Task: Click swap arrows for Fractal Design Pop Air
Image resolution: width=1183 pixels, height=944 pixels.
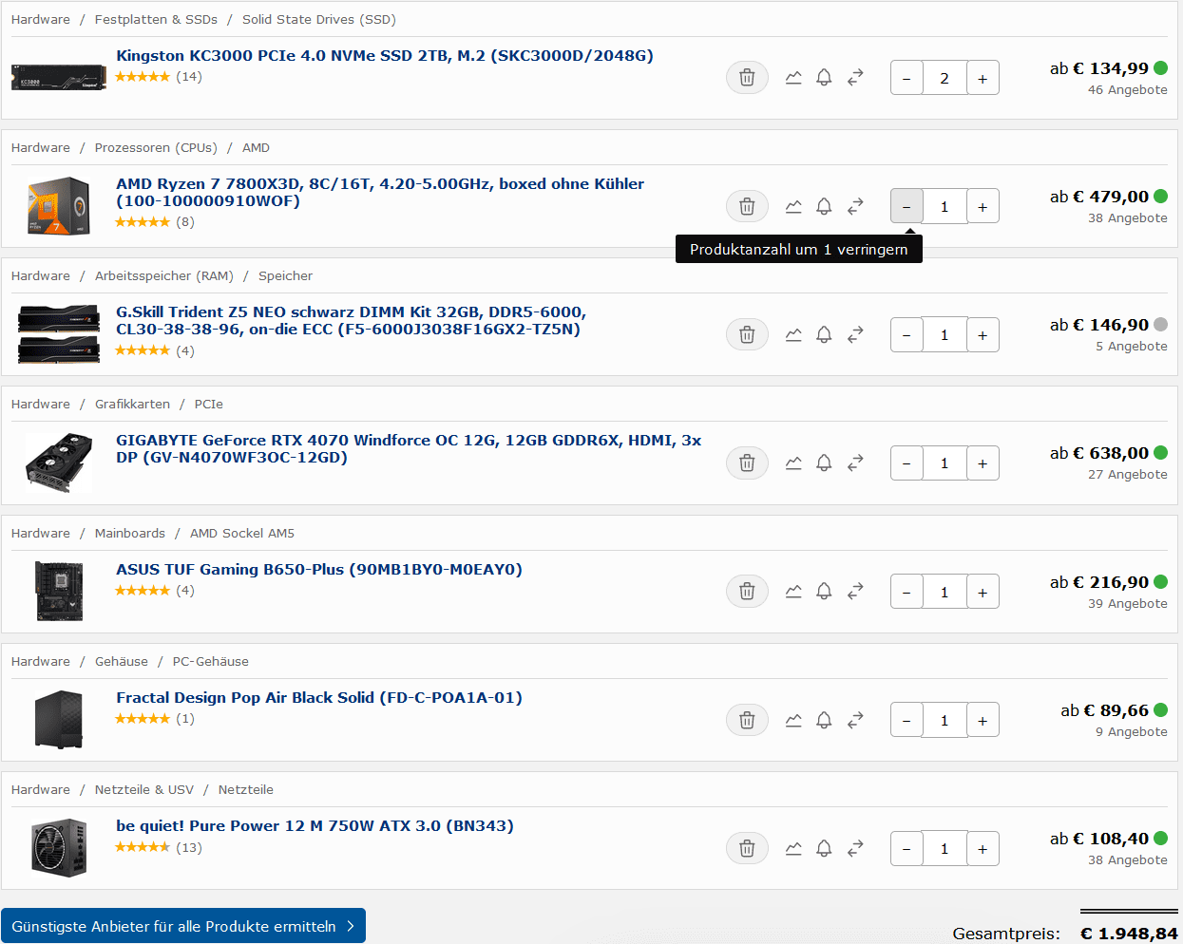Action: 855,720
